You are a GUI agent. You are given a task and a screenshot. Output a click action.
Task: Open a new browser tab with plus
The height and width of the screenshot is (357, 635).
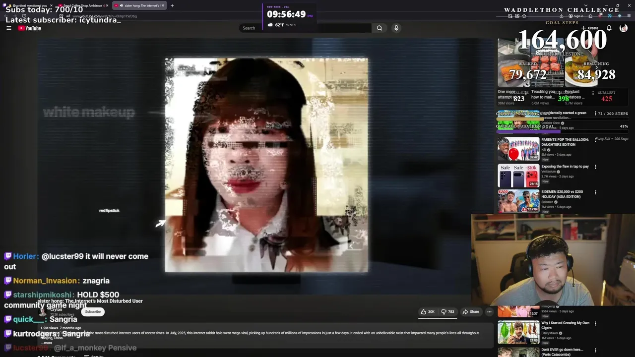click(x=172, y=5)
